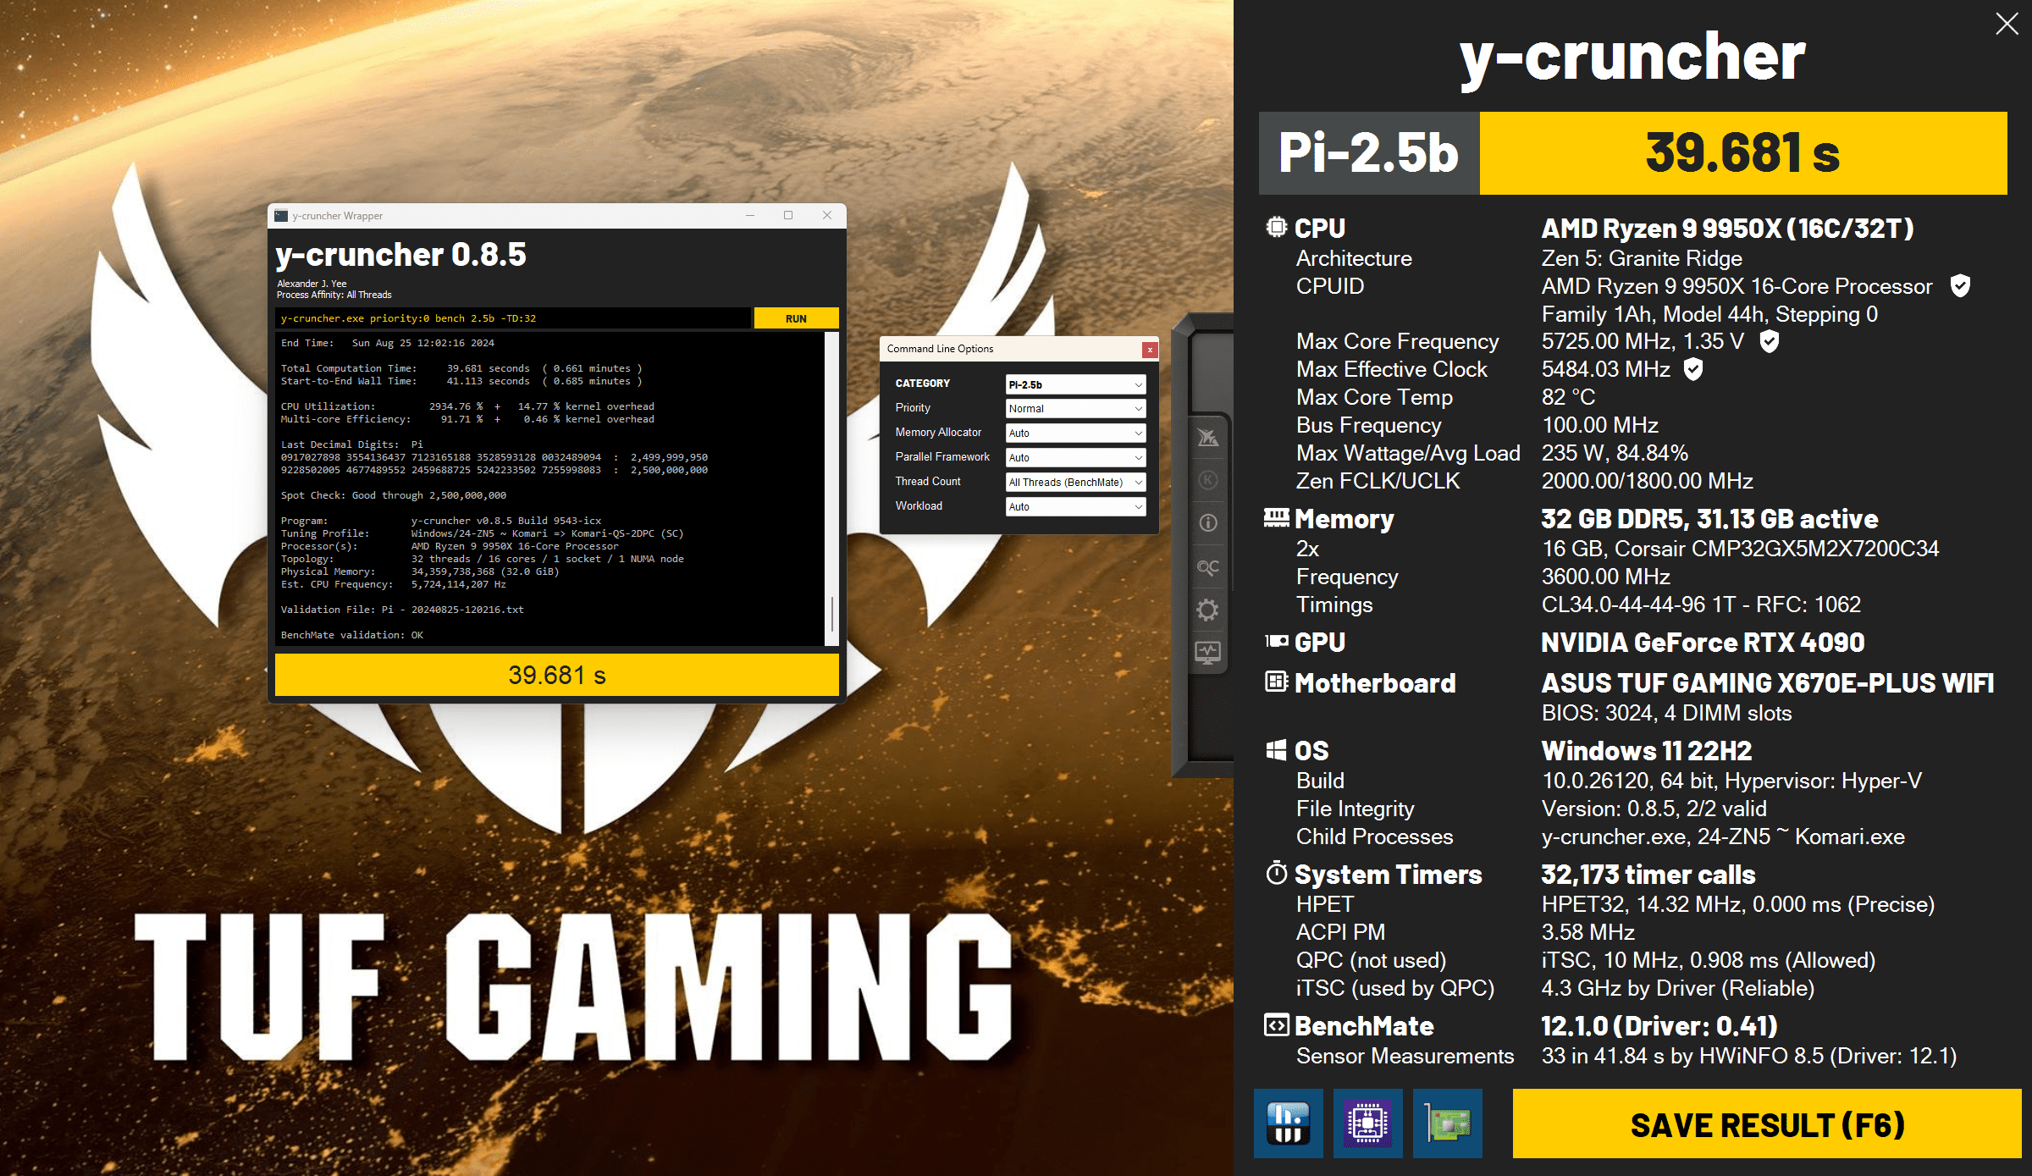
Task: Expand the Workload Auto dropdown
Action: (1075, 507)
